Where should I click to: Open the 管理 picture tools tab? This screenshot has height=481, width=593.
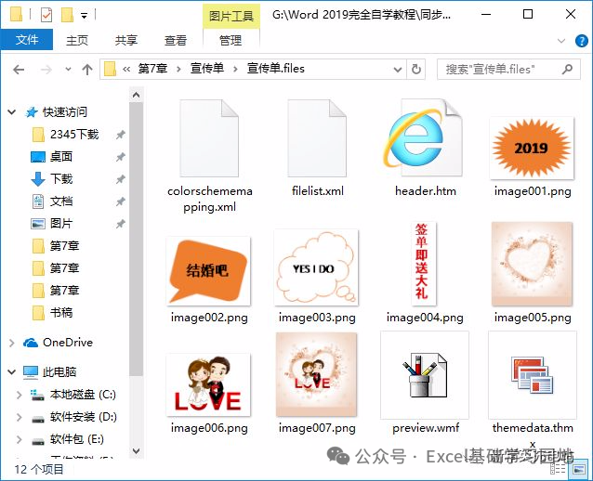pyautogui.click(x=231, y=41)
